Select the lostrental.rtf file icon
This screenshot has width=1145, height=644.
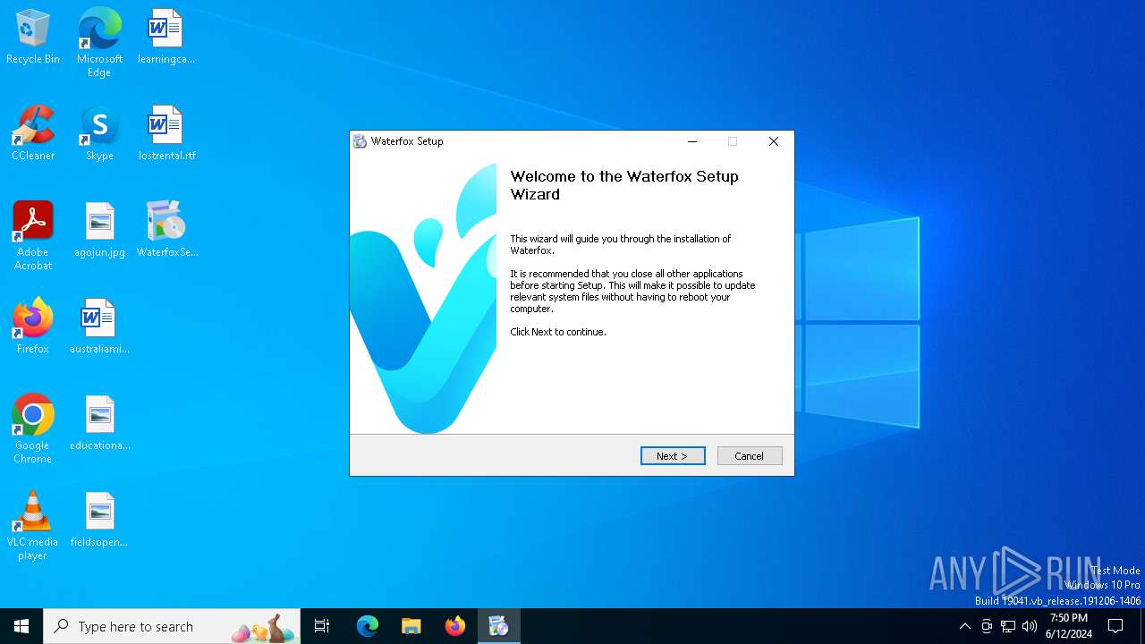pyautogui.click(x=166, y=134)
